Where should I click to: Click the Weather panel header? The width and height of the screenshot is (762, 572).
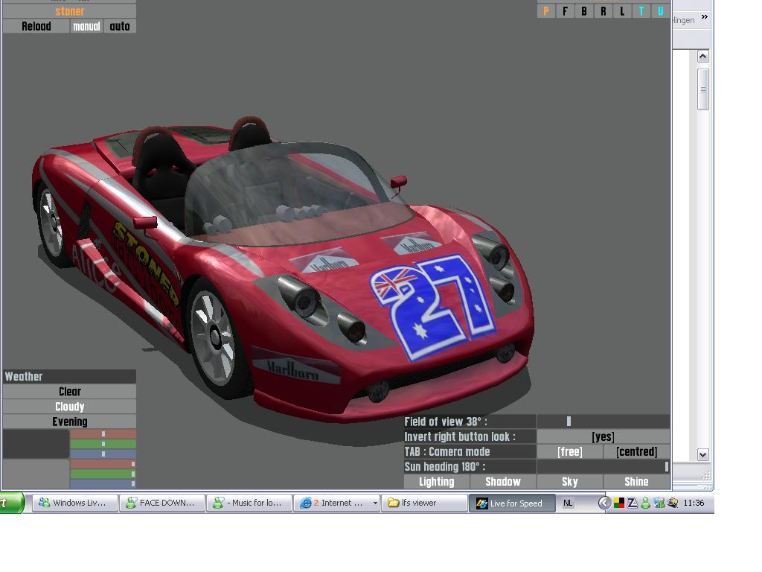69,376
